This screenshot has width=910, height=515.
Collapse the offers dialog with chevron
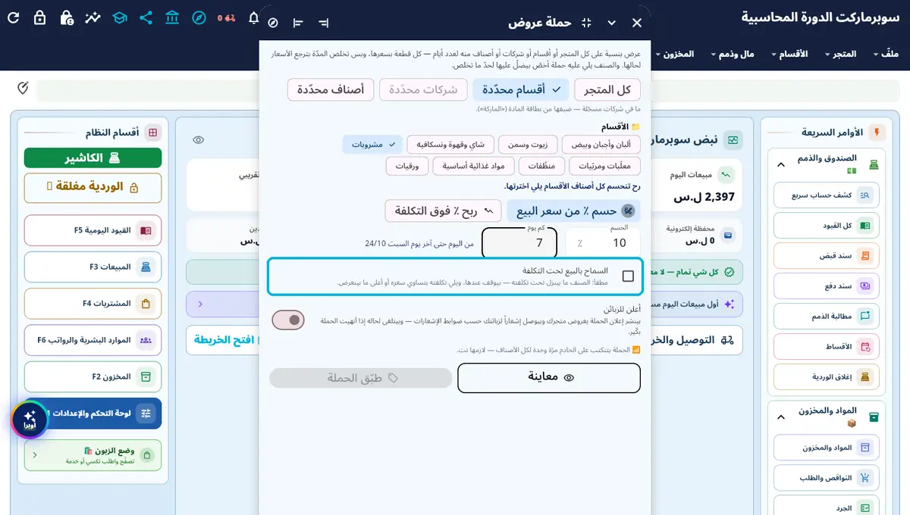tap(612, 23)
